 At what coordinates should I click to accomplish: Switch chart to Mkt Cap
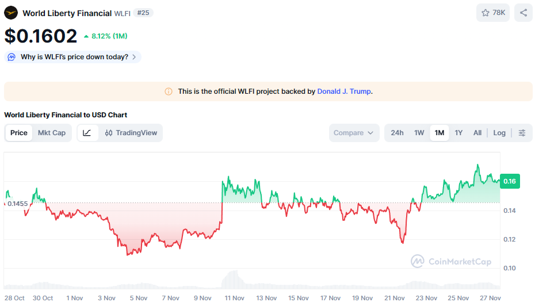52,133
